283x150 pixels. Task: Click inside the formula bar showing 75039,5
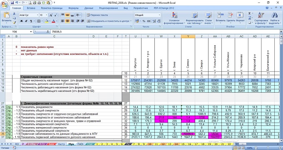tap(164, 32)
